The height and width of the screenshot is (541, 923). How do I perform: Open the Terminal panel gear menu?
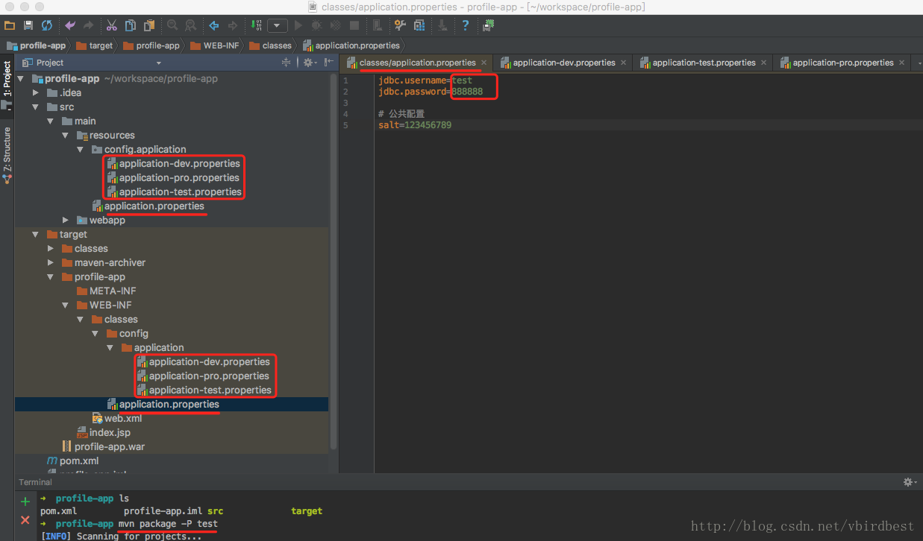tap(910, 482)
